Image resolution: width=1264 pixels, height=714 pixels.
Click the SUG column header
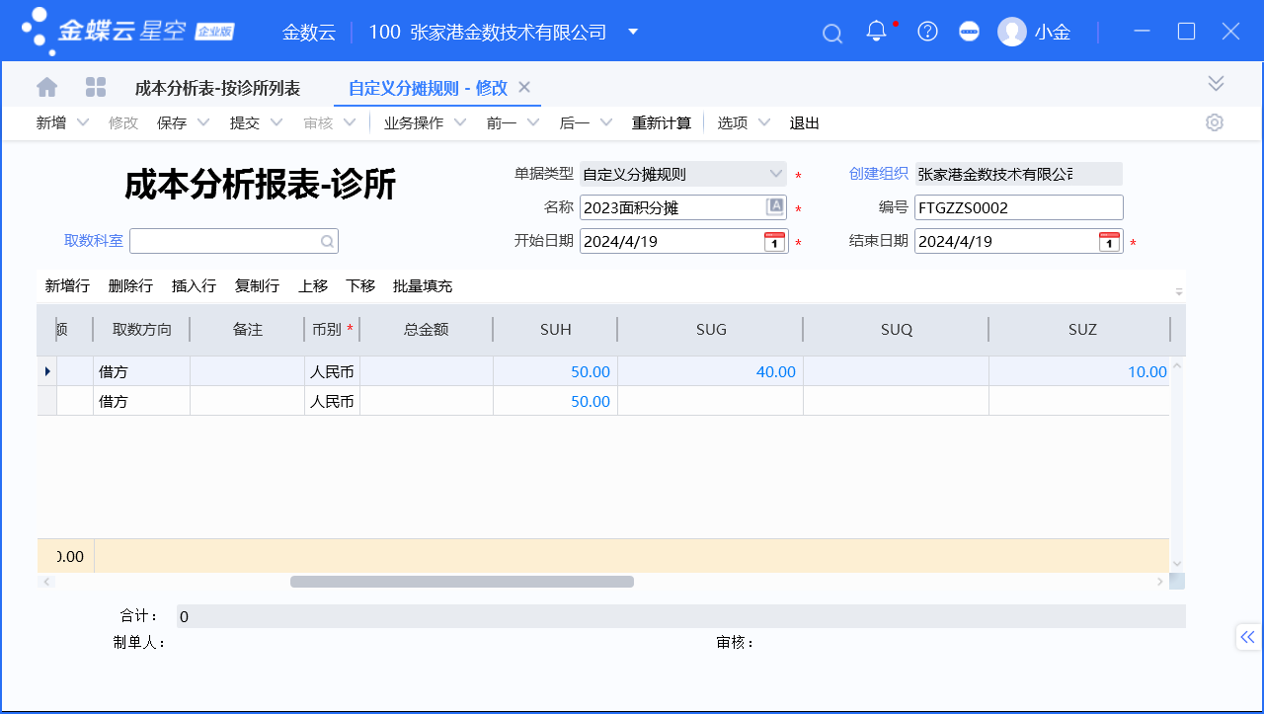(711, 330)
